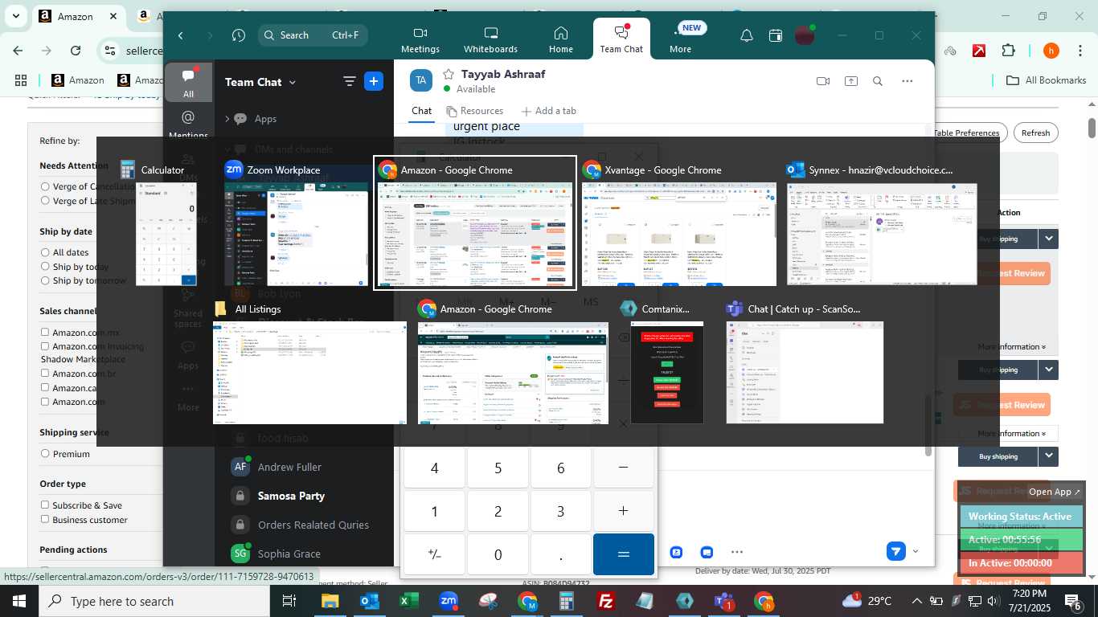Open More tab in Zoom
The width and height of the screenshot is (1098, 617).
pos(680,39)
